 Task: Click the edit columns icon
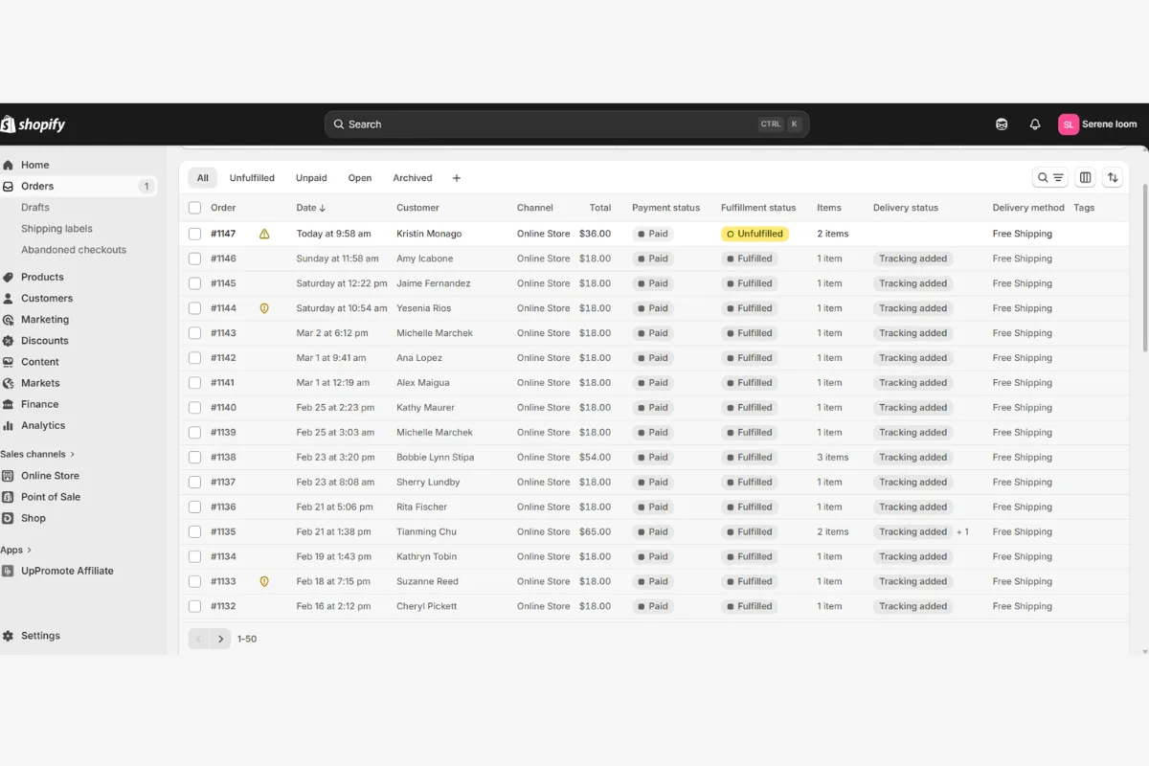[x=1085, y=178]
